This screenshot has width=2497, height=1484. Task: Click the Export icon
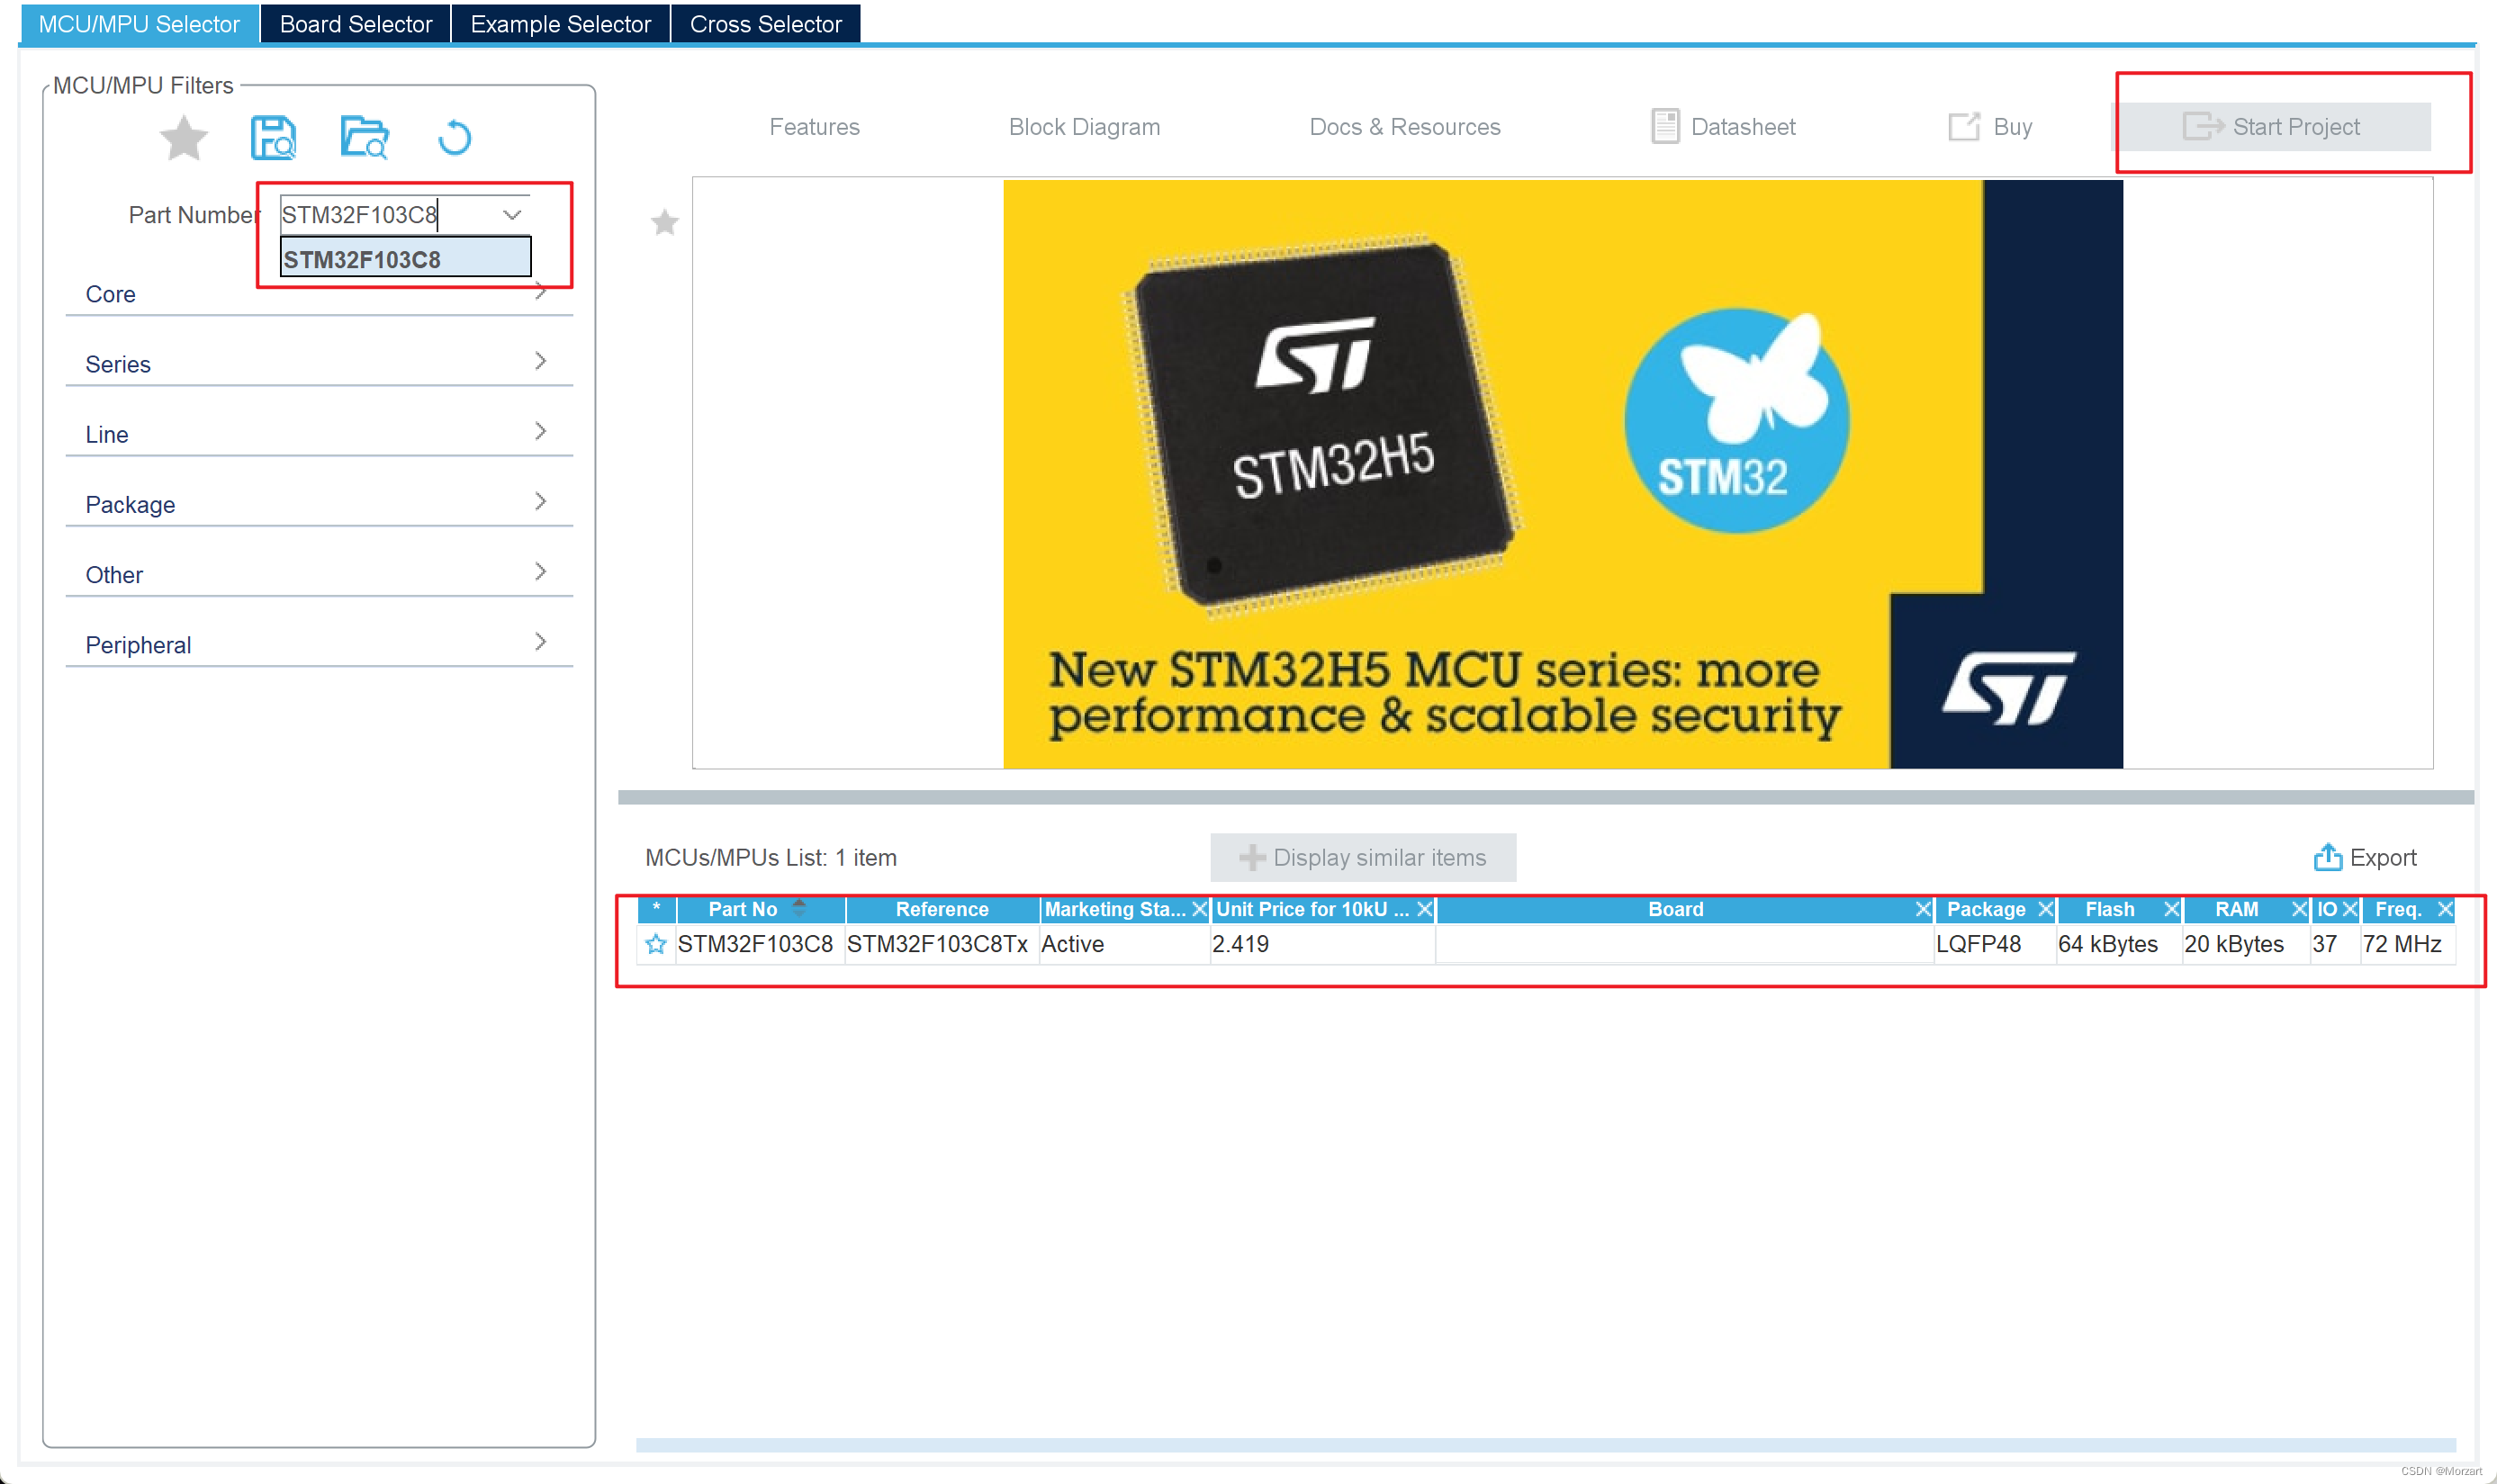(2327, 857)
